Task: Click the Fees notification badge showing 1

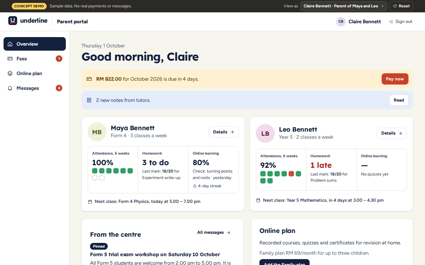Action: click(59, 59)
